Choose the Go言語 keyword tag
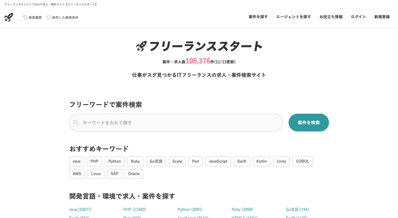 click(156, 162)
